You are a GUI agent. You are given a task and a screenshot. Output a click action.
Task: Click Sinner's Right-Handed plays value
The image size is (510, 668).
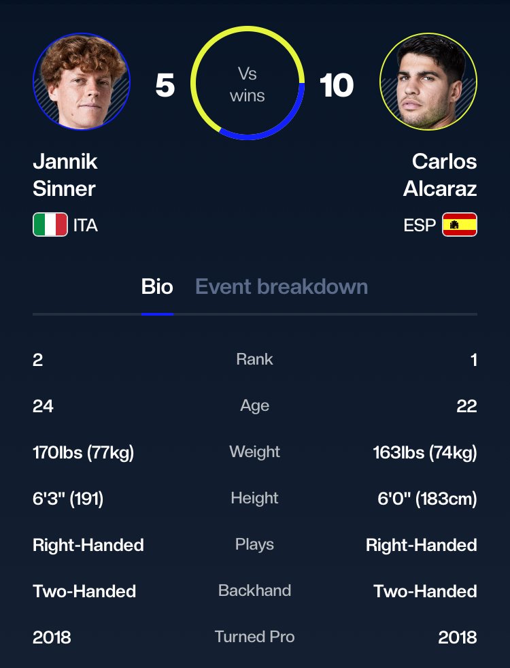(x=88, y=545)
